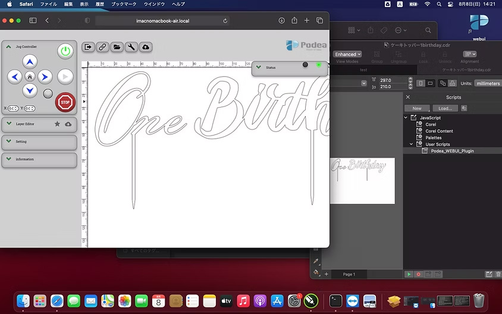Image resolution: width=502 pixels, height=314 pixels.
Task: Jog the laser head right
Action: point(45,77)
